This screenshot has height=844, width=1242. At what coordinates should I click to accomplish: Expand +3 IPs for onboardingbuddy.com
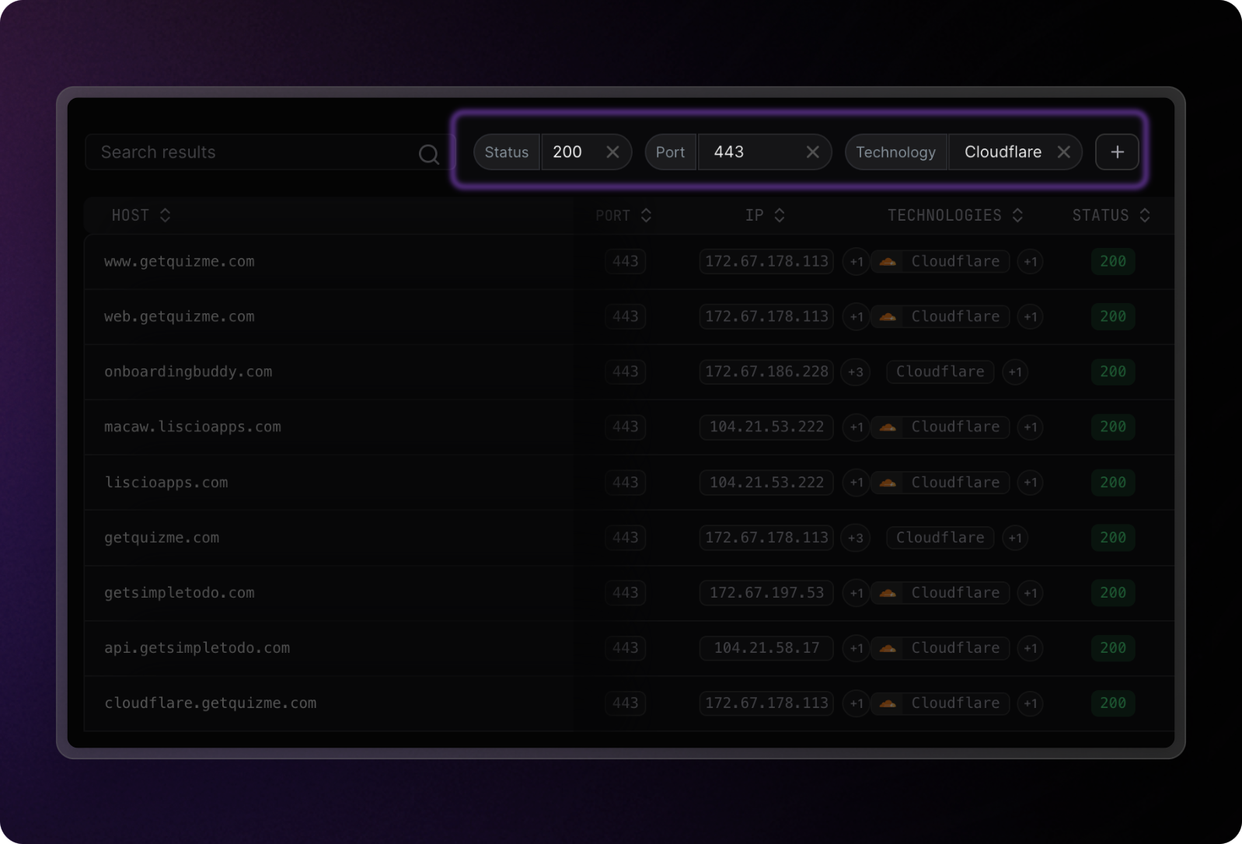pyautogui.click(x=855, y=372)
